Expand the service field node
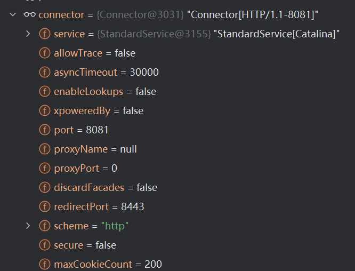Image resolution: width=355 pixels, height=271 pixels. 28,34
